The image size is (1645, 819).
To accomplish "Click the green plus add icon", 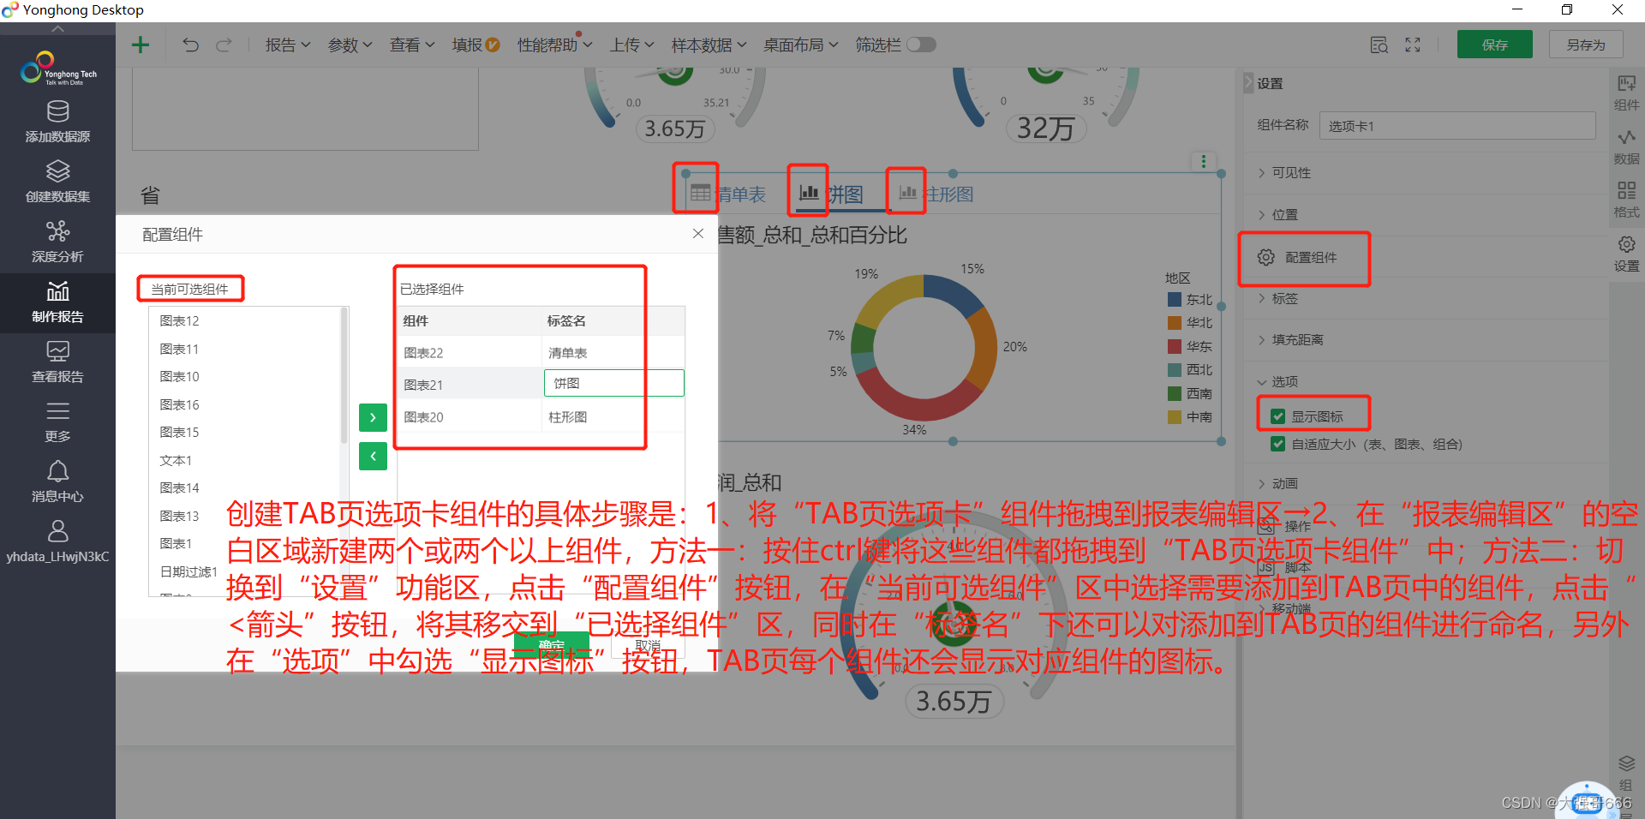I will (x=141, y=45).
